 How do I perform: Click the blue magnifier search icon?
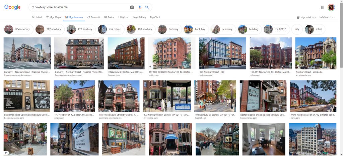[147, 7]
